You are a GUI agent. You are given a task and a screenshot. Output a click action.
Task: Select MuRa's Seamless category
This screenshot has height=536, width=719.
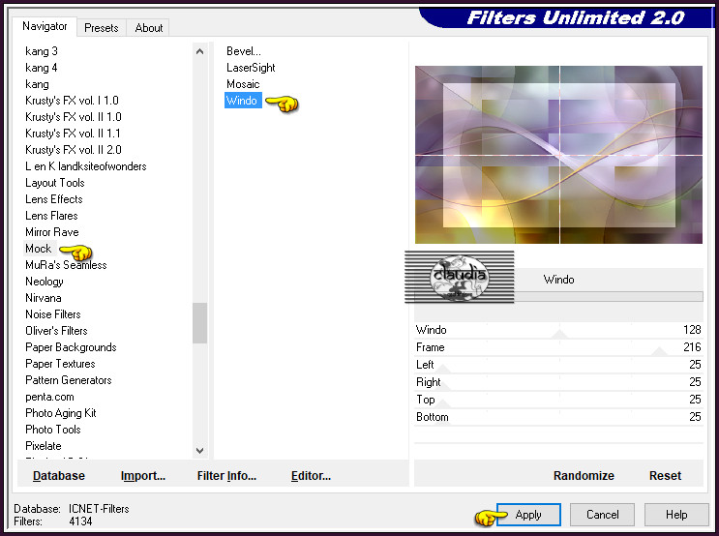(x=66, y=265)
